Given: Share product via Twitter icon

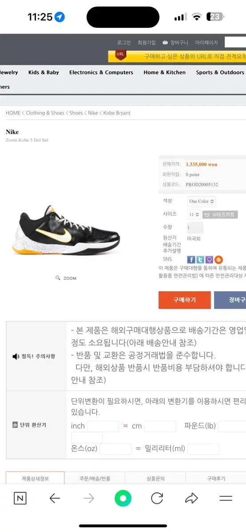Looking at the screenshot, I should tap(200, 260).
